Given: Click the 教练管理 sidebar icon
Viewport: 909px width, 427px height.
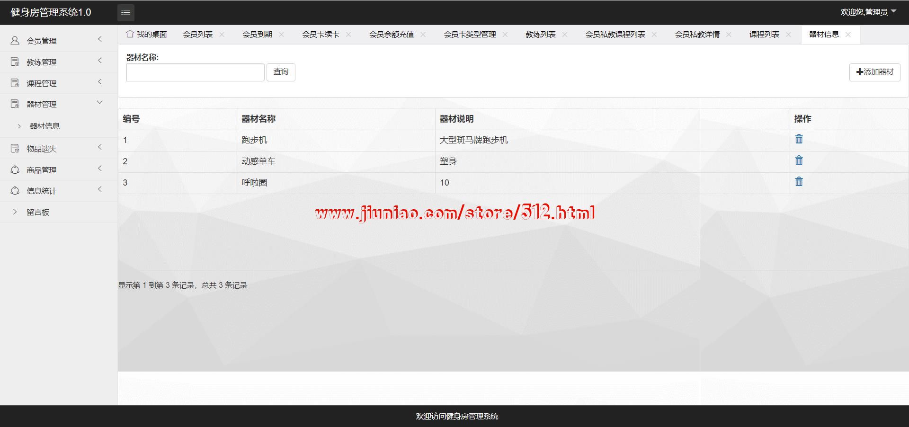Looking at the screenshot, I should [x=15, y=62].
